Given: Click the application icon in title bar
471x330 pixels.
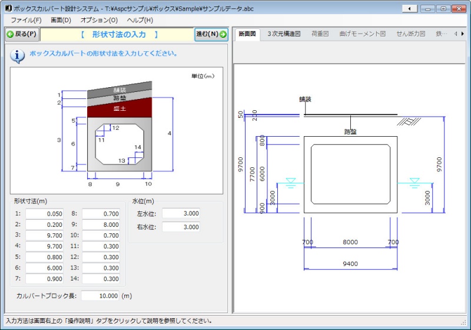Looking at the screenshot, I should click(x=8, y=8).
